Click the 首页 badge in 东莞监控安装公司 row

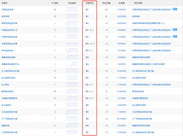point(175,30)
